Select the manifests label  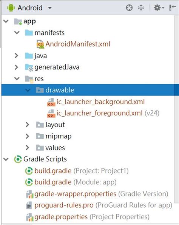[x=49, y=33]
